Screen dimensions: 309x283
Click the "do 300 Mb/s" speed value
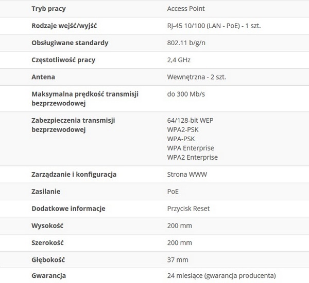[186, 94]
